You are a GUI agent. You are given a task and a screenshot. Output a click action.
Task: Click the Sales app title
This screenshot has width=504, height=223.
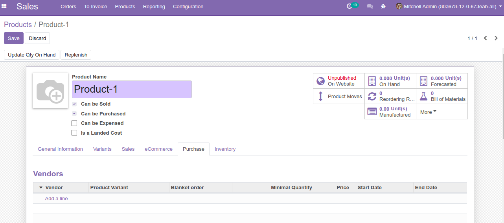(27, 6)
